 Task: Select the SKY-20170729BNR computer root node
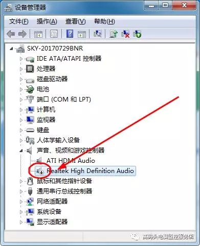point(55,48)
